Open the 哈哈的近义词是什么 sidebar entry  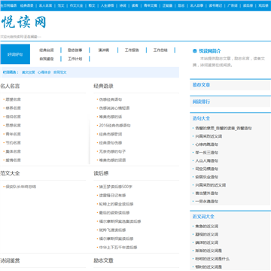212,259
